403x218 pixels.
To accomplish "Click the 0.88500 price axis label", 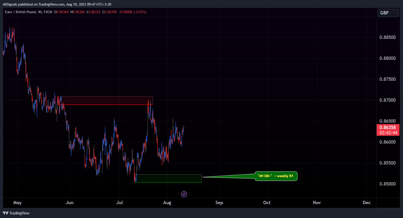I will (x=388, y=37).
